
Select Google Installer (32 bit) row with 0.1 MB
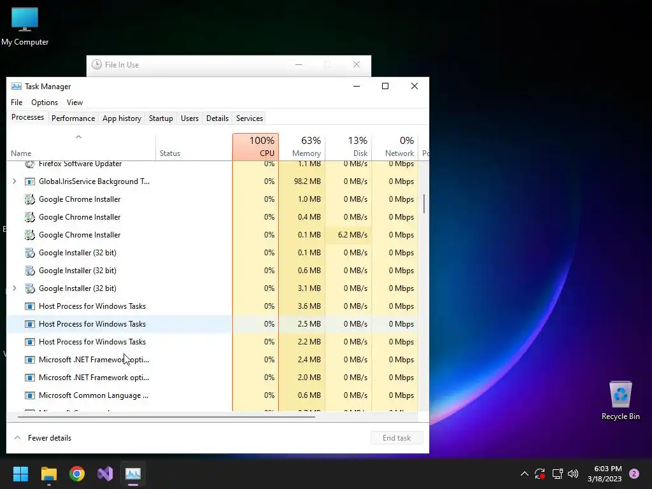(x=213, y=253)
